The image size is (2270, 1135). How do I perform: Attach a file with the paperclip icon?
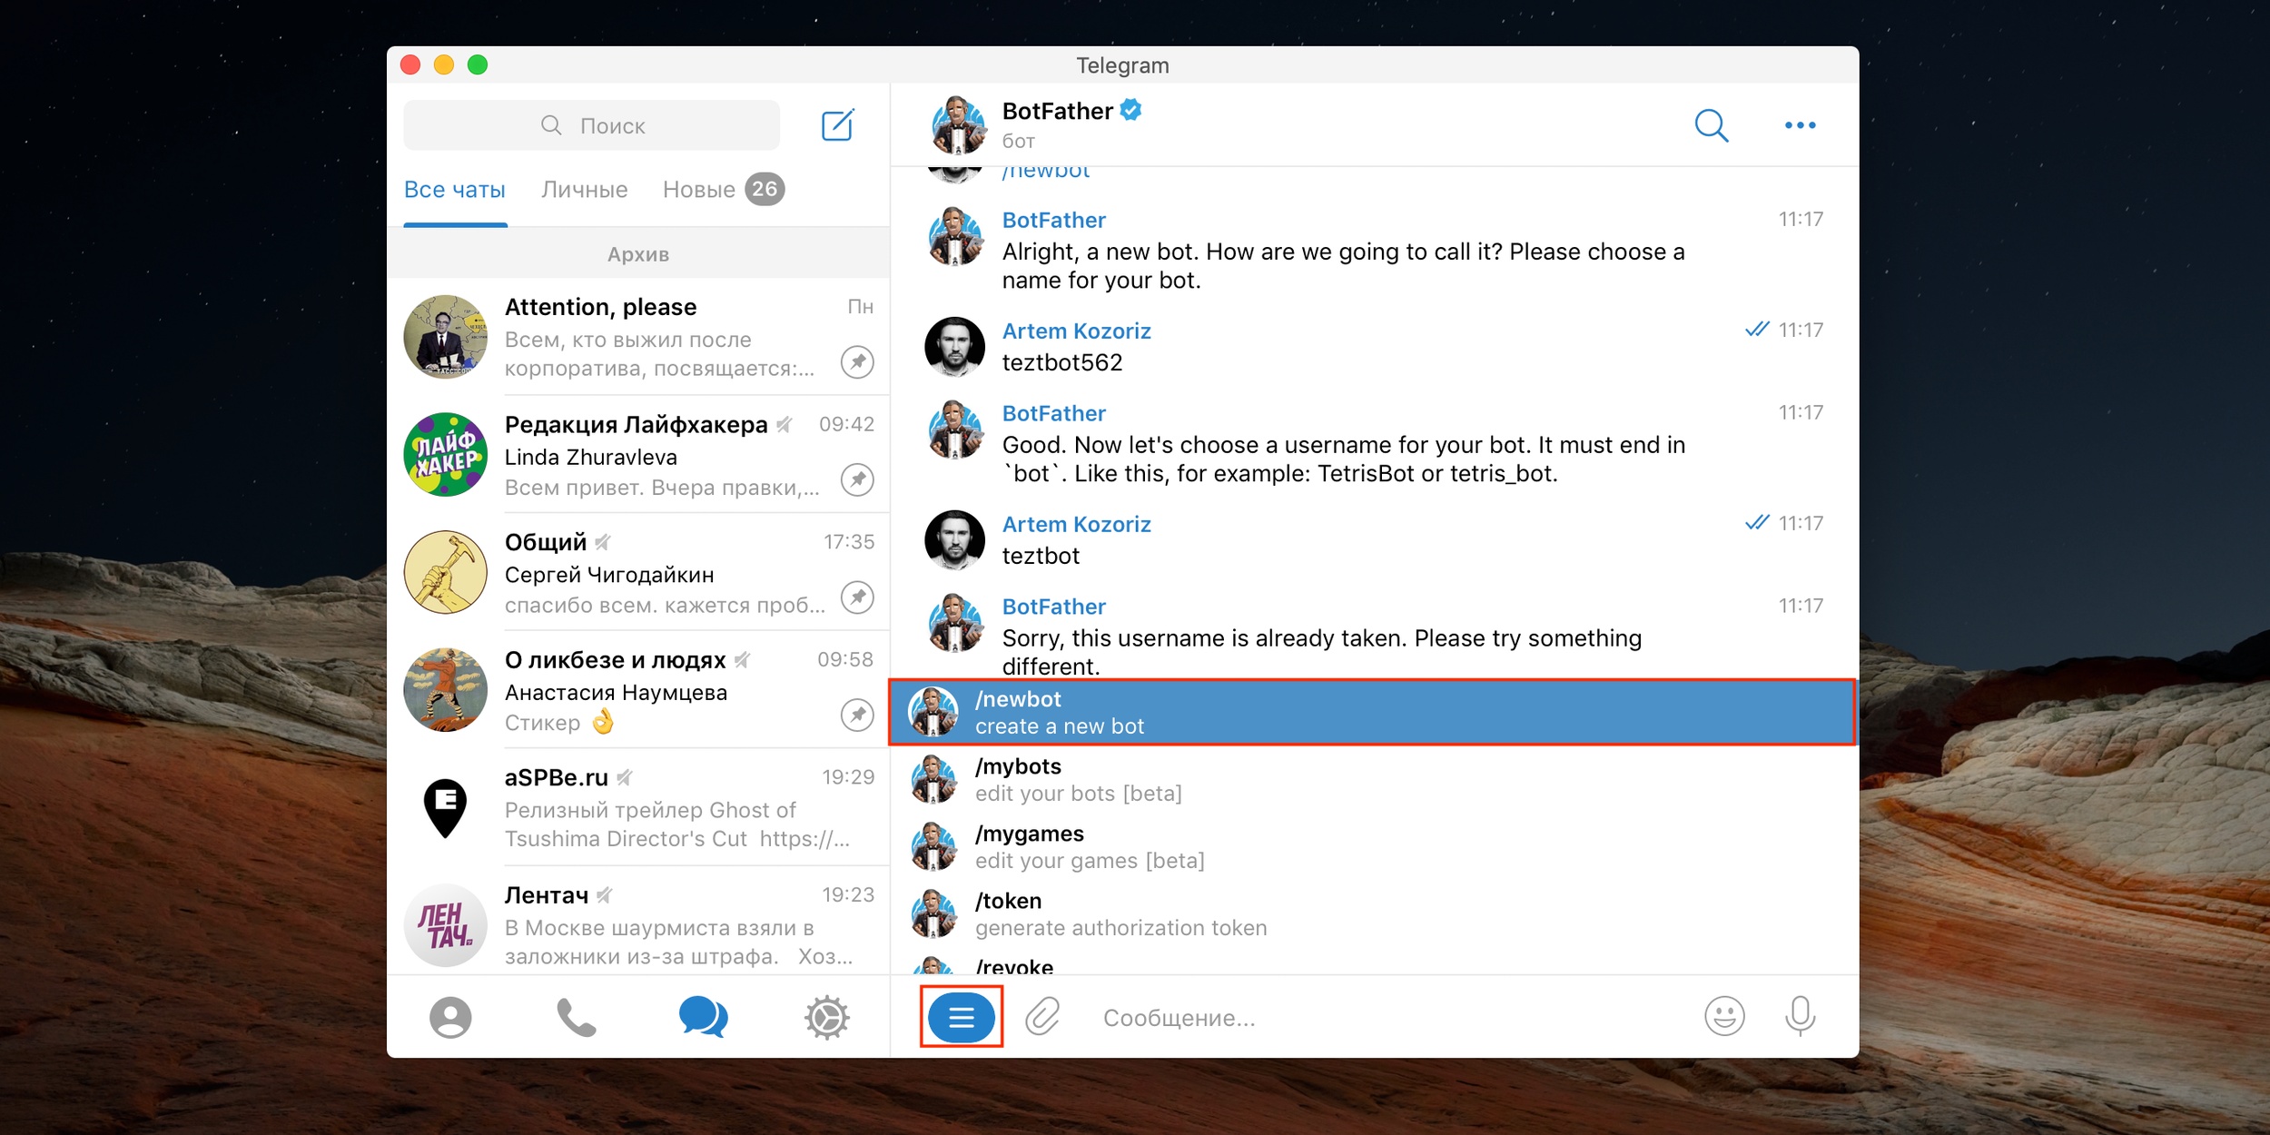point(1042,1017)
